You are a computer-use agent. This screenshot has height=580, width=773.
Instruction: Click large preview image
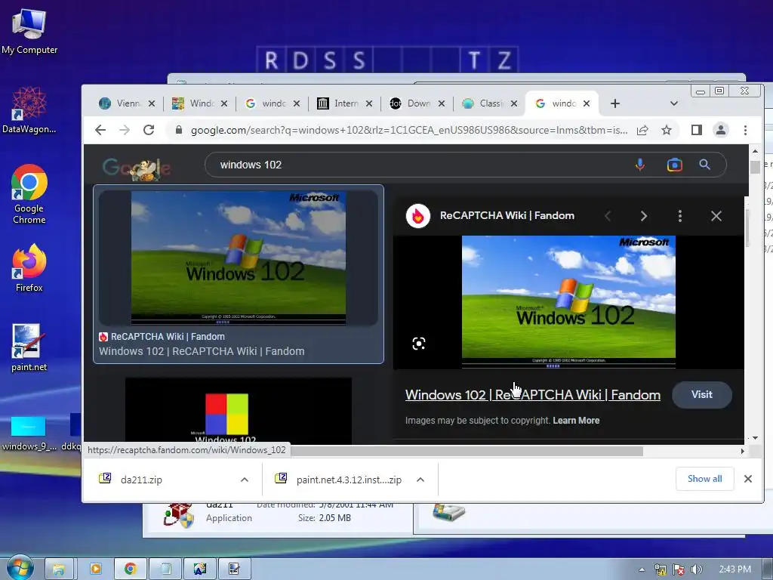click(x=568, y=302)
